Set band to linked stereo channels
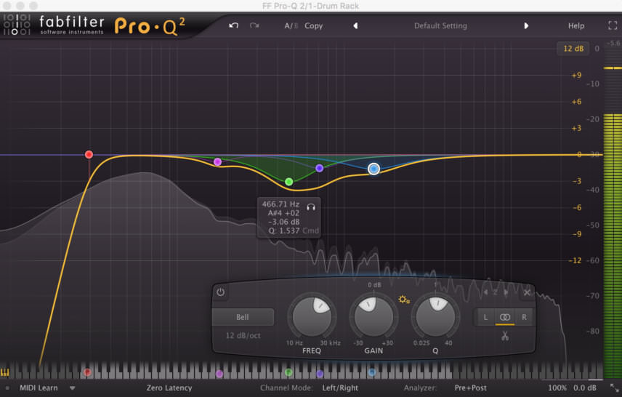 (504, 317)
